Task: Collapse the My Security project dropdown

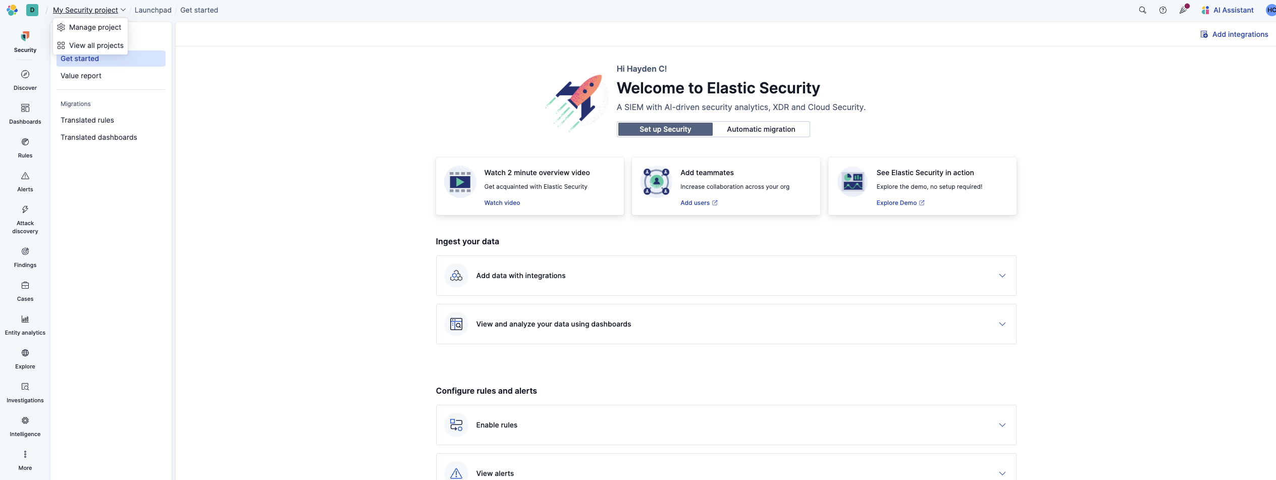Action: tap(89, 10)
